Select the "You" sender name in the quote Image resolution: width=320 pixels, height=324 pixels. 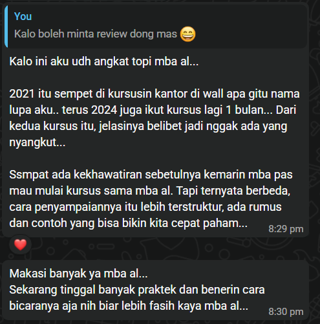(23, 16)
